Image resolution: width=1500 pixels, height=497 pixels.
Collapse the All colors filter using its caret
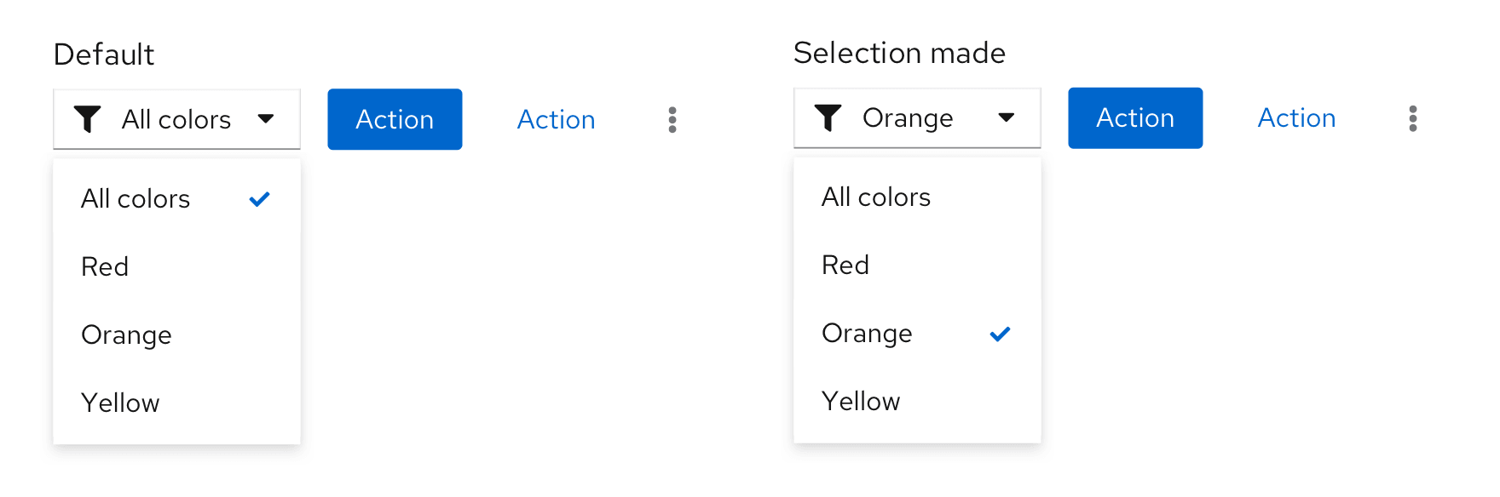click(266, 119)
